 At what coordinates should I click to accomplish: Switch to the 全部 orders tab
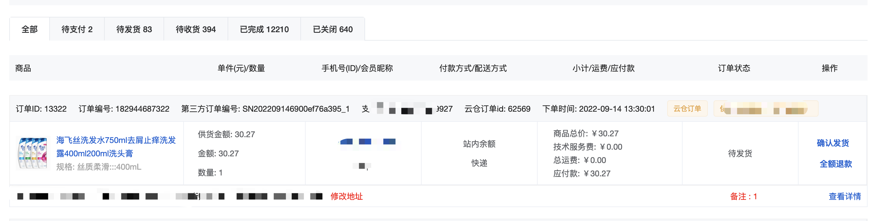coord(29,29)
